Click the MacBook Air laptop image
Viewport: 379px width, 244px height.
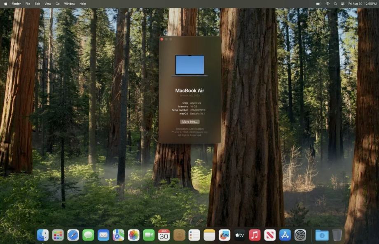coord(190,66)
